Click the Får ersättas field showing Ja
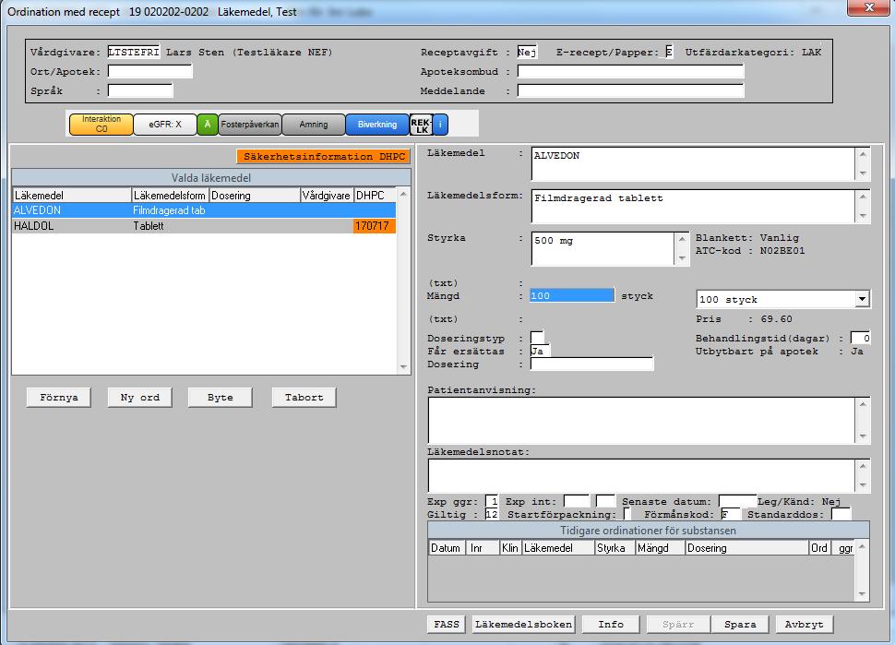The height and width of the screenshot is (645, 895). (x=540, y=351)
